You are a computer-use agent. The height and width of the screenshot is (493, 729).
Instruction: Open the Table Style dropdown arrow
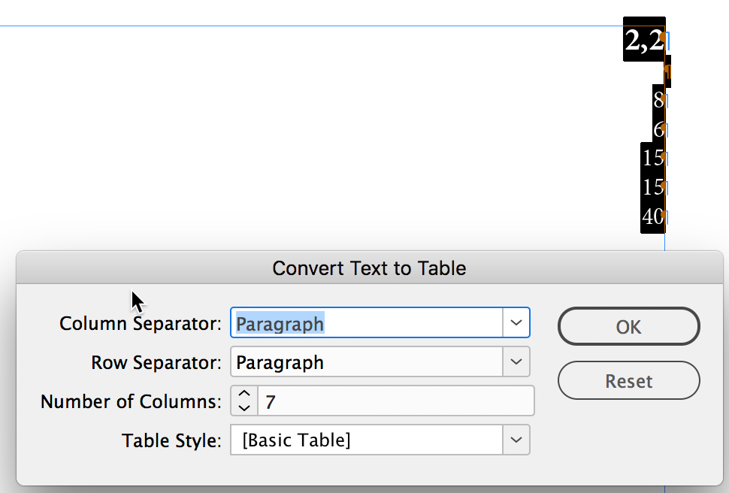(x=516, y=440)
